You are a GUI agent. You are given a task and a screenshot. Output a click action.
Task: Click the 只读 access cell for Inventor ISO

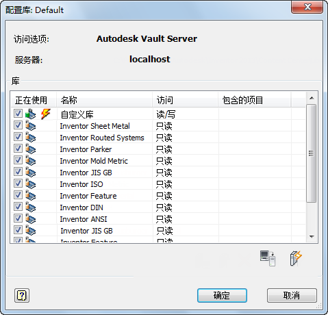pos(164,184)
